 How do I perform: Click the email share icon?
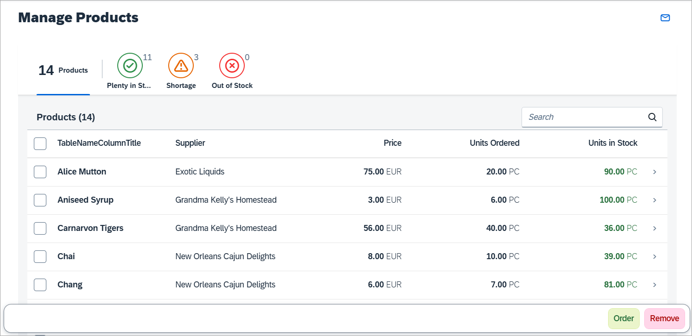[x=665, y=18]
